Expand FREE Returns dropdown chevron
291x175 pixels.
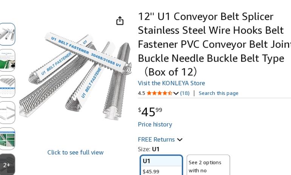coord(180,139)
